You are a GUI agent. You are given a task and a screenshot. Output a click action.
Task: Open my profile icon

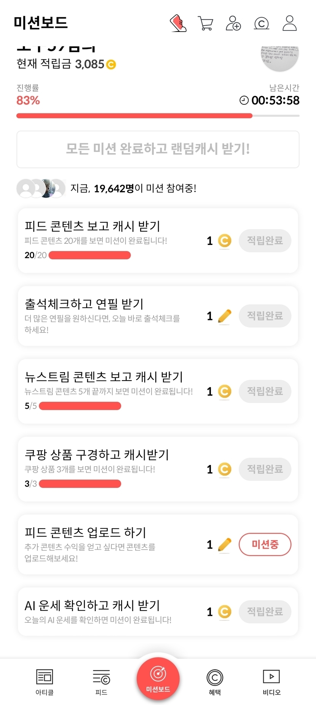(289, 23)
